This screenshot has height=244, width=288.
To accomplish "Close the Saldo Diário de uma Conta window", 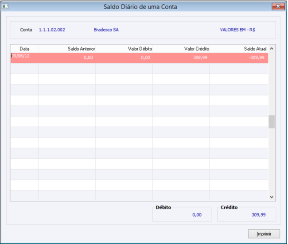I will (x=278, y=7).
